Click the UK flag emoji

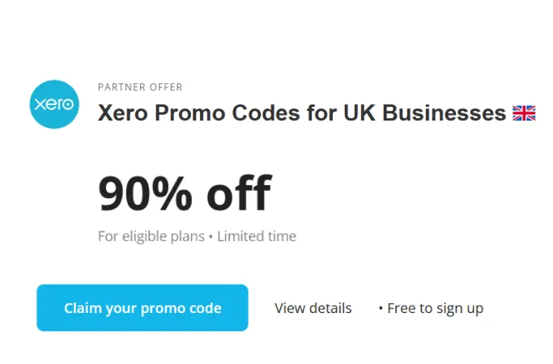[524, 113]
